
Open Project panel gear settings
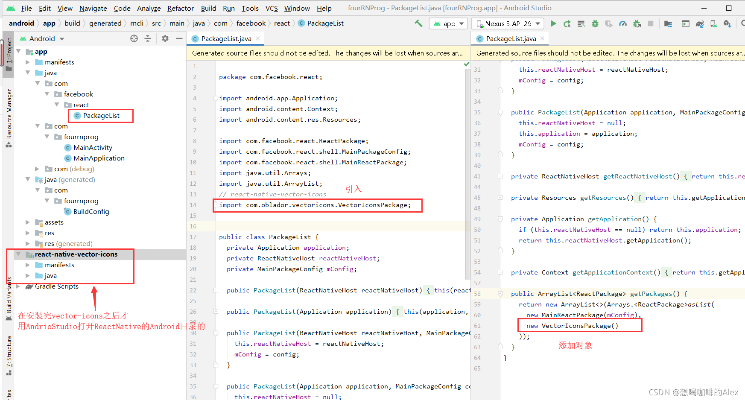(165, 38)
